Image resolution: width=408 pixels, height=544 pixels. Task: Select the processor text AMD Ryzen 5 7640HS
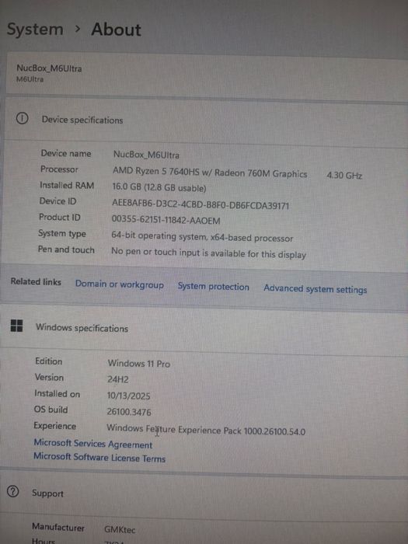point(159,172)
